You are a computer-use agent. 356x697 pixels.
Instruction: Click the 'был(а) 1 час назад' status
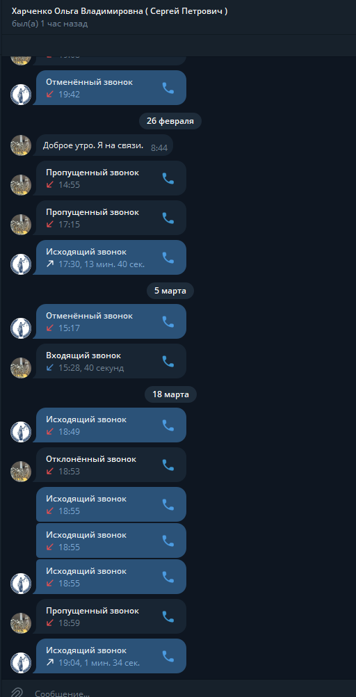(50, 24)
